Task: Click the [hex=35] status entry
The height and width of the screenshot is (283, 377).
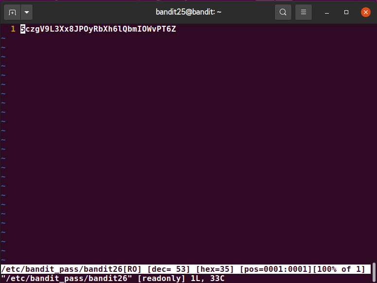Action: pyautogui.click(x=215, y=269)
